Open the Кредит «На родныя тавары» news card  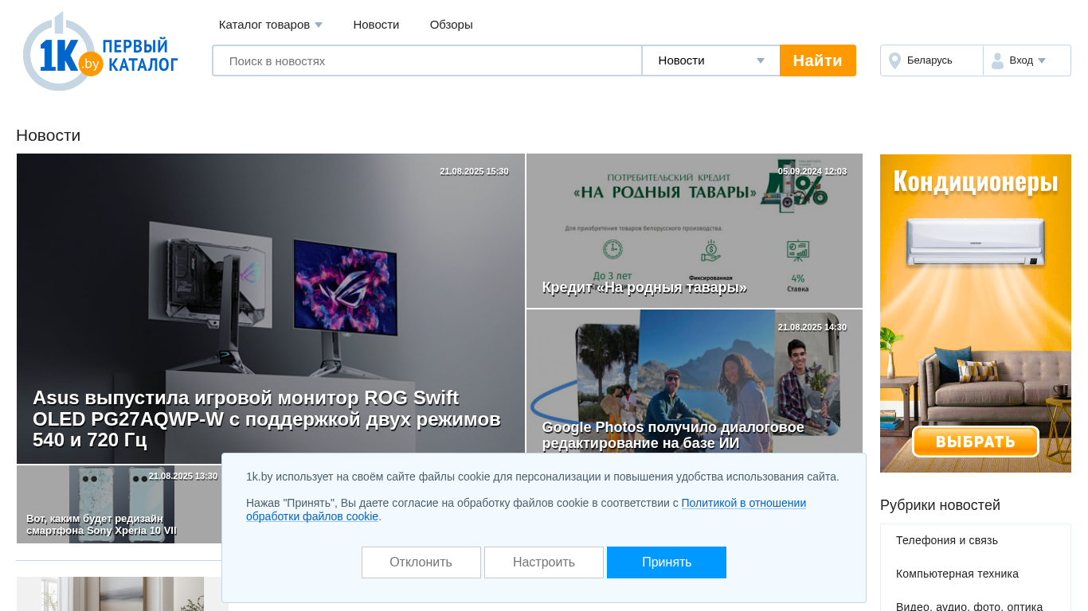pyautogui.click(x=695, y=231)
